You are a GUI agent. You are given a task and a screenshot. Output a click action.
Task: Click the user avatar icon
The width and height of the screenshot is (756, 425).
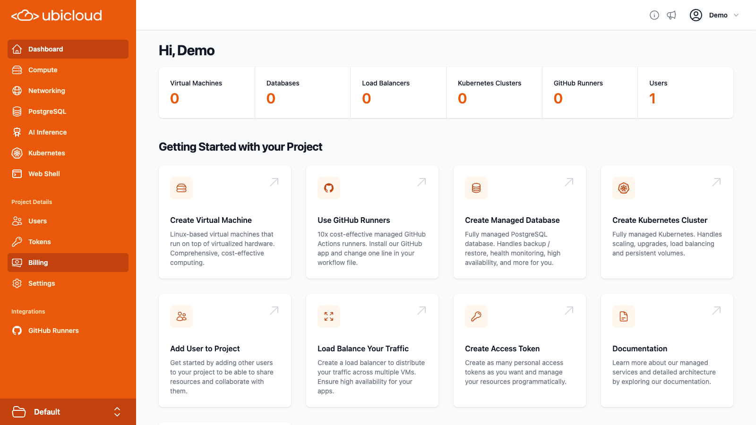click(696, 15)
